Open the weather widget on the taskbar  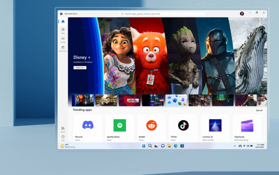pyautogui.click(x=68, y=146)
